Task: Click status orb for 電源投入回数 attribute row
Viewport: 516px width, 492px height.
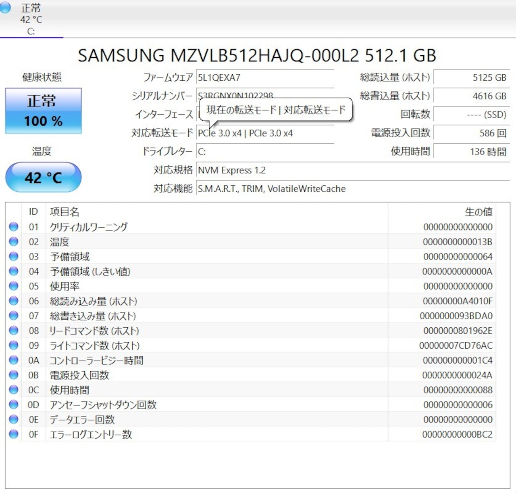Action: (x=14, y=375)
